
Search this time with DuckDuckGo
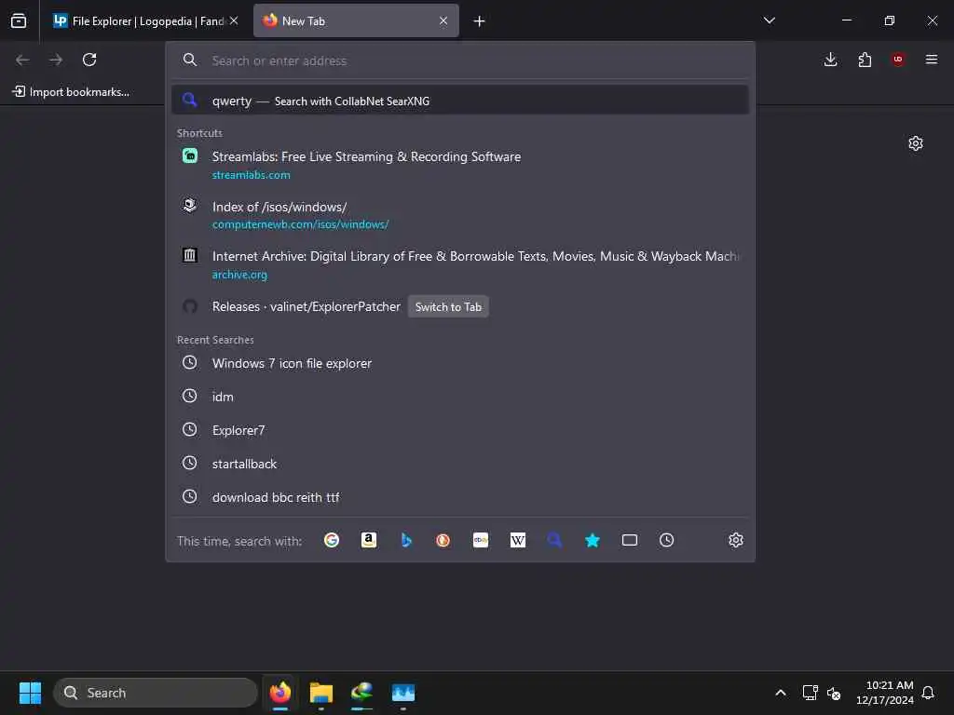click(x=443, y=540)
